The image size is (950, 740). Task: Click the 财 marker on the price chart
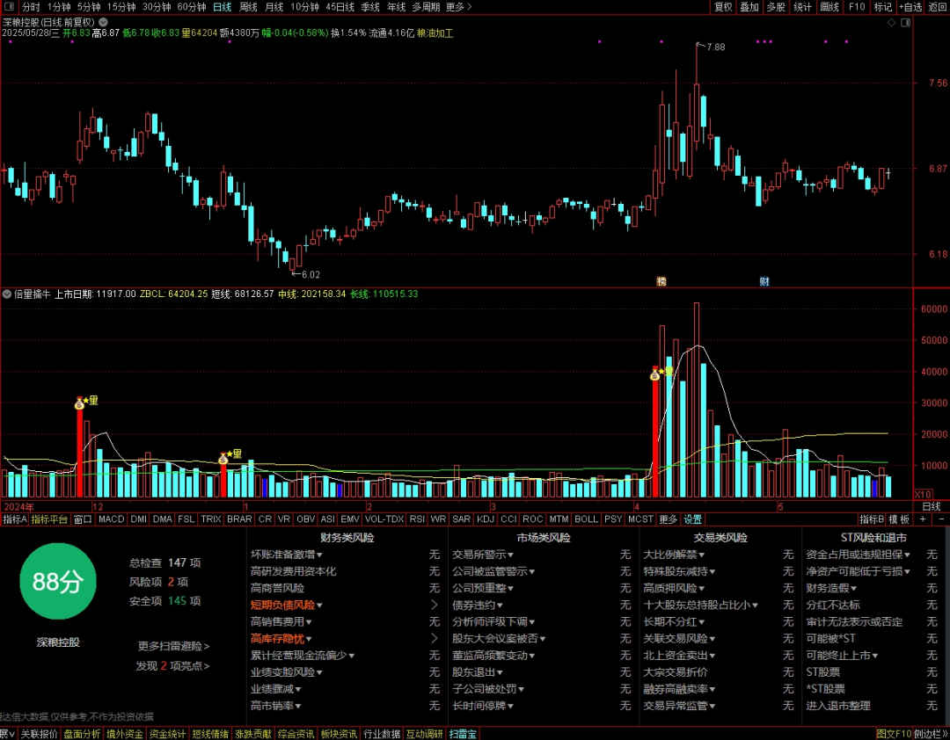coord(764,281)
